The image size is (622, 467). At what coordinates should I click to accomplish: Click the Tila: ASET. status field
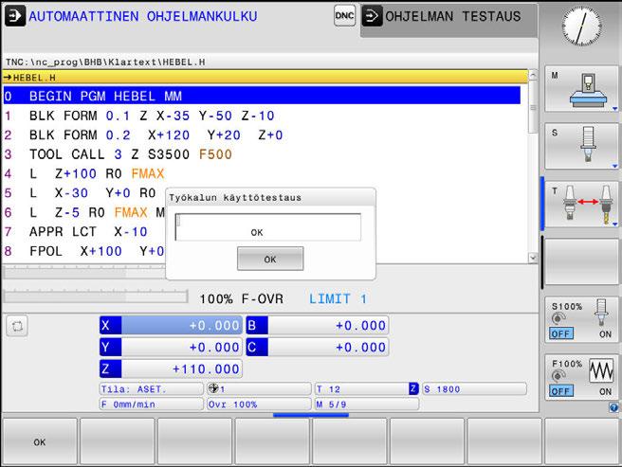click(151, 389)
